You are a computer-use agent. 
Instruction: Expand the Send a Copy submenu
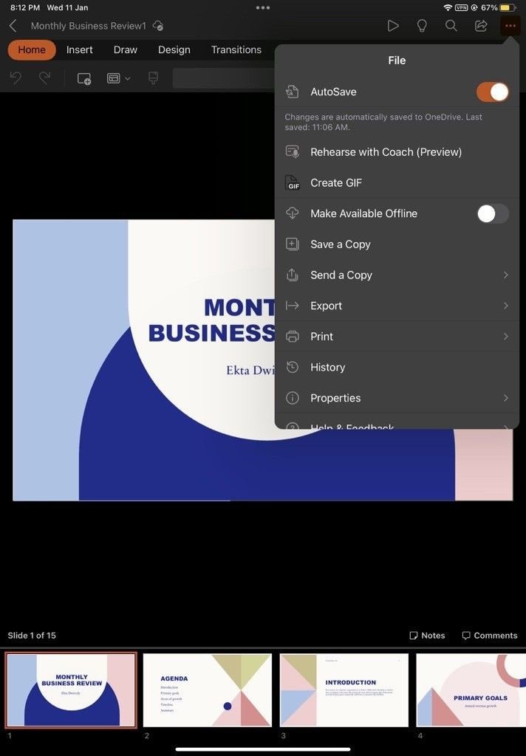coord(506,275)
